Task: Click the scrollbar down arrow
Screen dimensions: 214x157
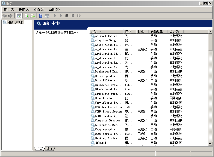Action: click(x=210, y=144)
